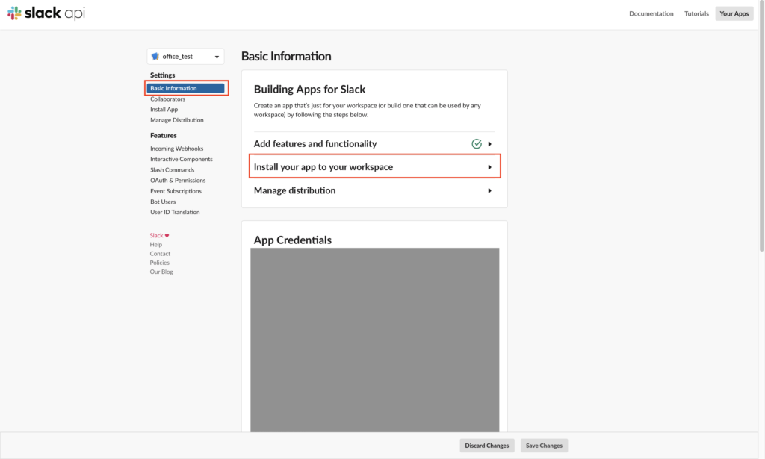
Task: Click the page vertical scrollbar
Action: pyautogui.click(x=761, y=127)
